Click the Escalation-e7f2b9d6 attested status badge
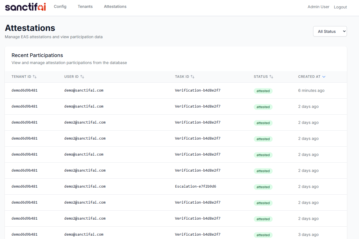The image size is (359, 239). pos(263,187)
